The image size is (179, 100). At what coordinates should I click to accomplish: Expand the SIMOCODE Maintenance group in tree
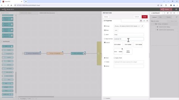coord(156,30)
